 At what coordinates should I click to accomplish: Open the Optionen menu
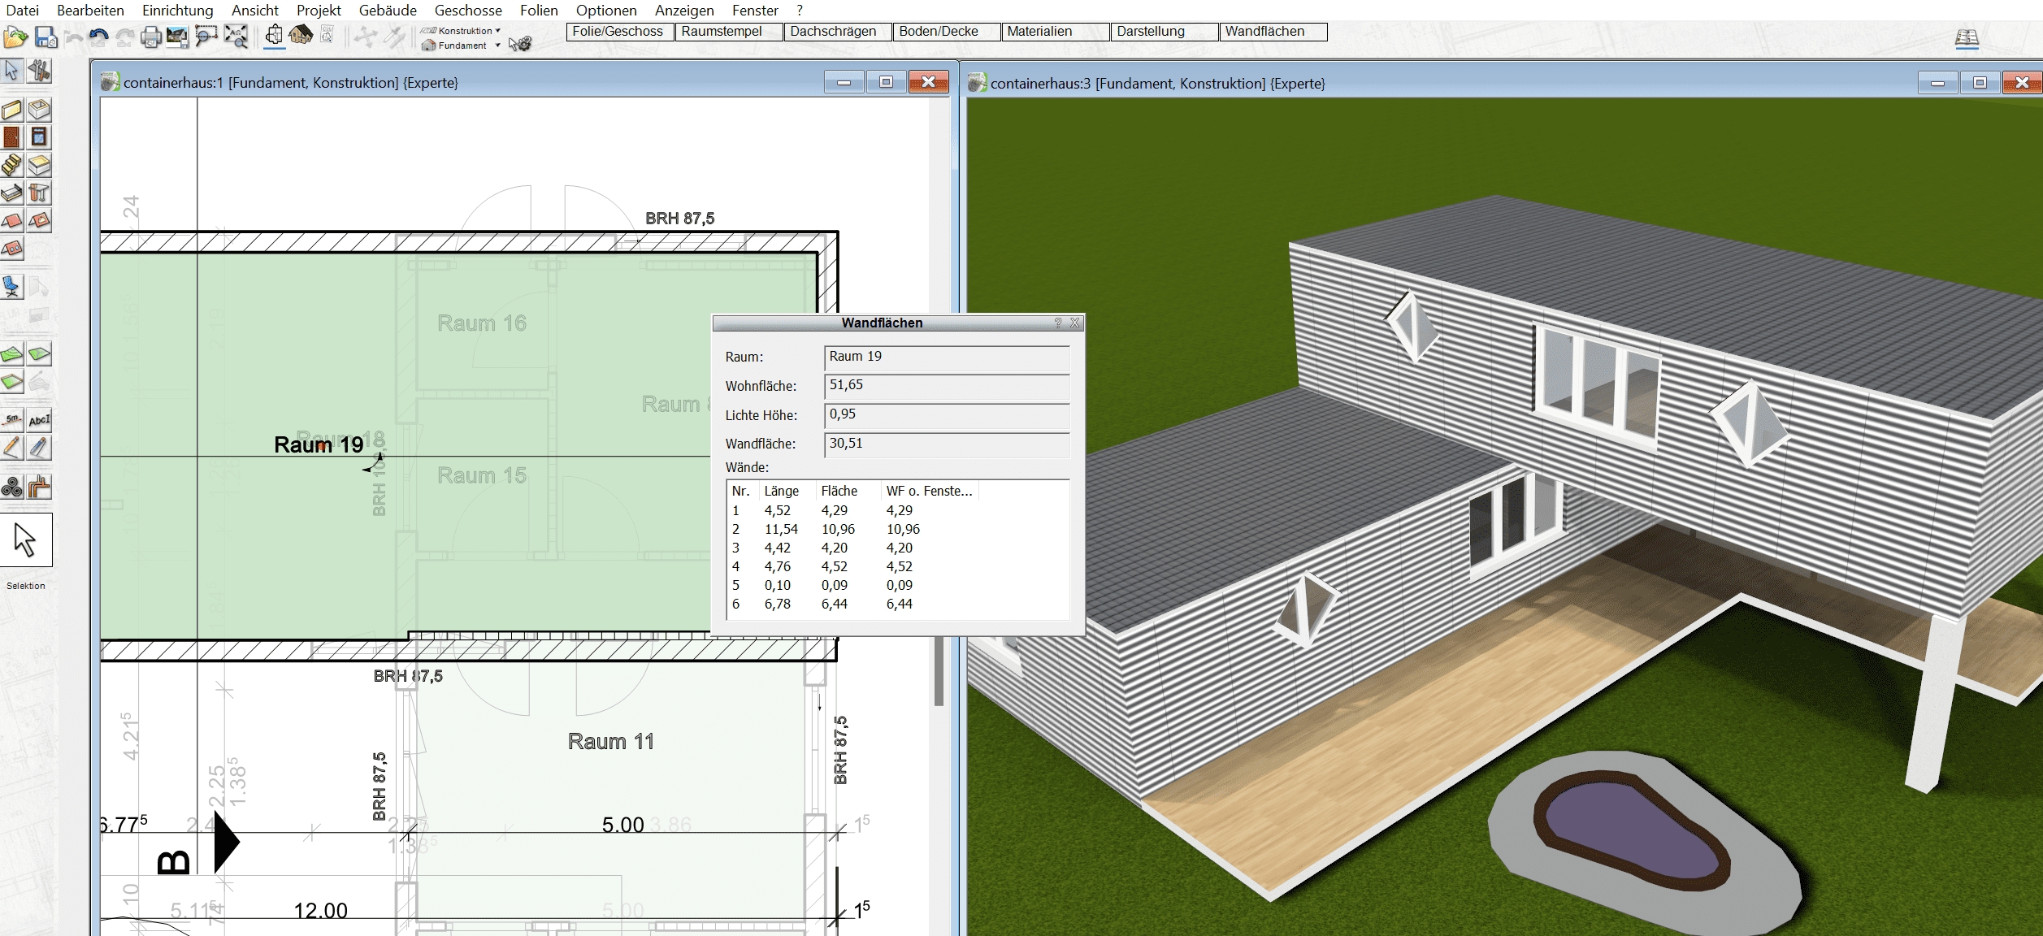click(x=606, y=11)
